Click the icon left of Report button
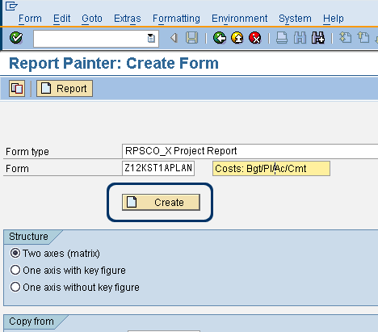378x332 pixels. point(17,88)
